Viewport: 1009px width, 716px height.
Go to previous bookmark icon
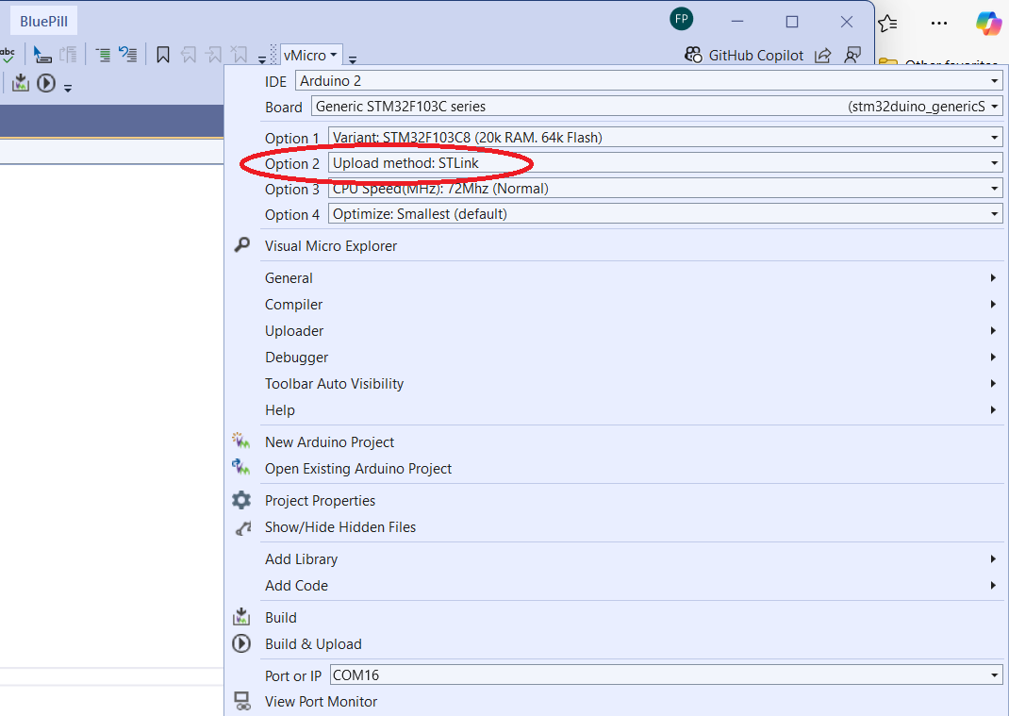(x=189, y=55)
